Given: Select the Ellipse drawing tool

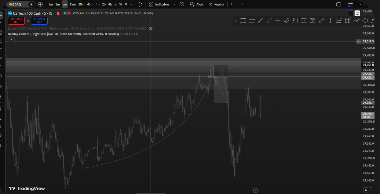Looking at the screenshot, I should [x=365, y=20].
